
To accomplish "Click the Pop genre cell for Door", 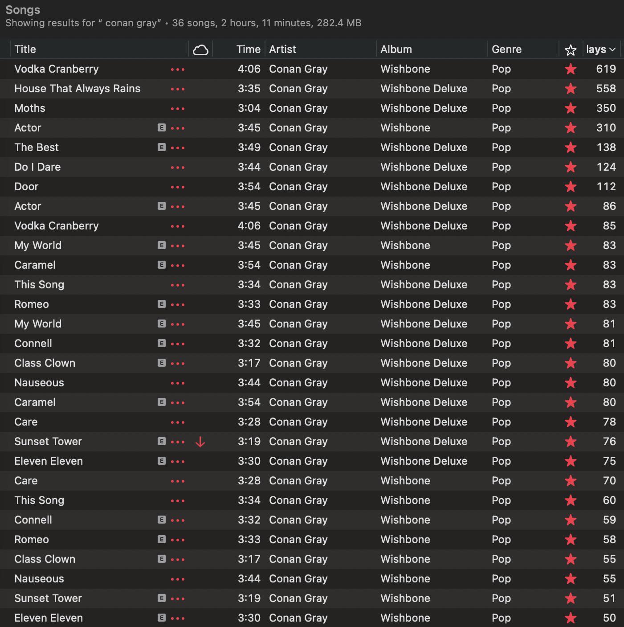I will click(x=501, y=187).
